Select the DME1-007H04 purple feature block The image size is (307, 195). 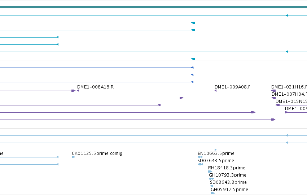(273, 98)
